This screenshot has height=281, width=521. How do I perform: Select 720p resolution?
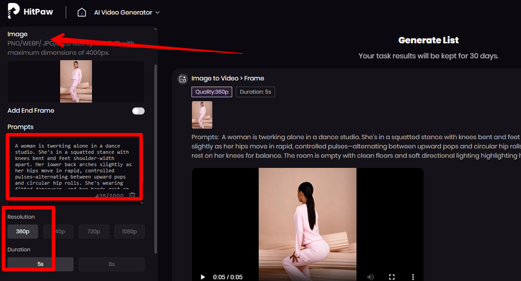coord(94,232)
